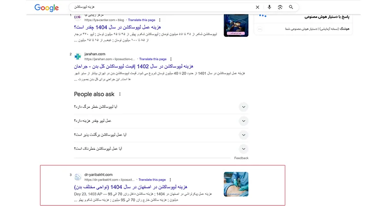Expand the third People also ask question
387x206 pixels.
point(243,135)
